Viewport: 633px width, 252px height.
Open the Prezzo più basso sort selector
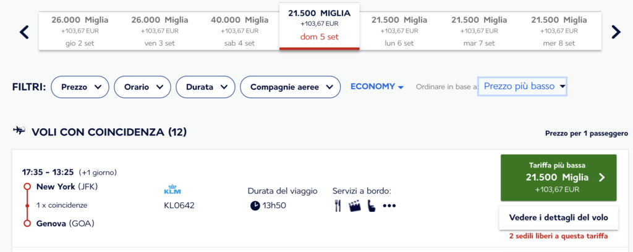click(x=522, y=86)
